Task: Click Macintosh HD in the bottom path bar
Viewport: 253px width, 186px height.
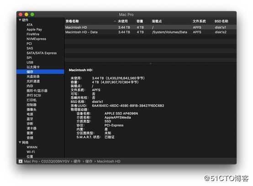Action: click(109, 161)
